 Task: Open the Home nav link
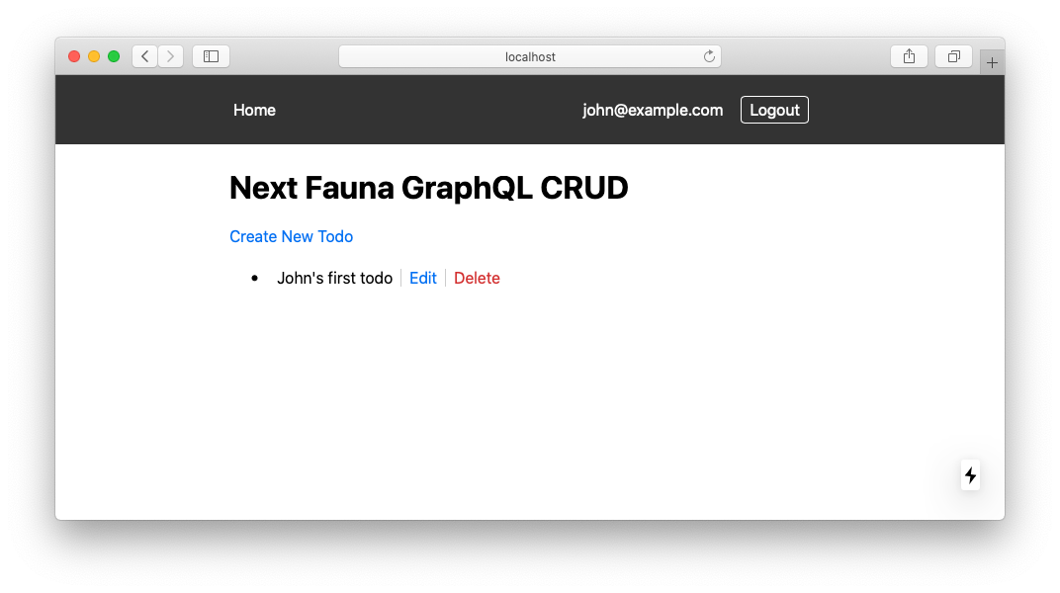pyautogui.click(x=254, y=110)
